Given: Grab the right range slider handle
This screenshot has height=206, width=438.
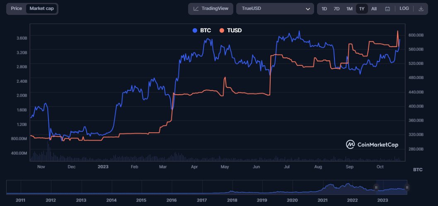Looking at the screenshot, I should (x=407, y=187).
